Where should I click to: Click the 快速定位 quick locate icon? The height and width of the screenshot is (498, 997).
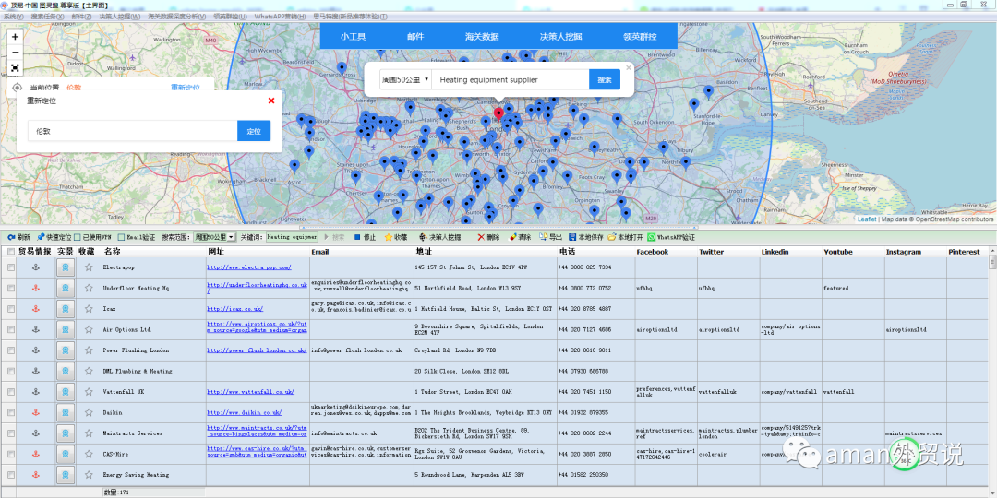[x=54, y=237]
